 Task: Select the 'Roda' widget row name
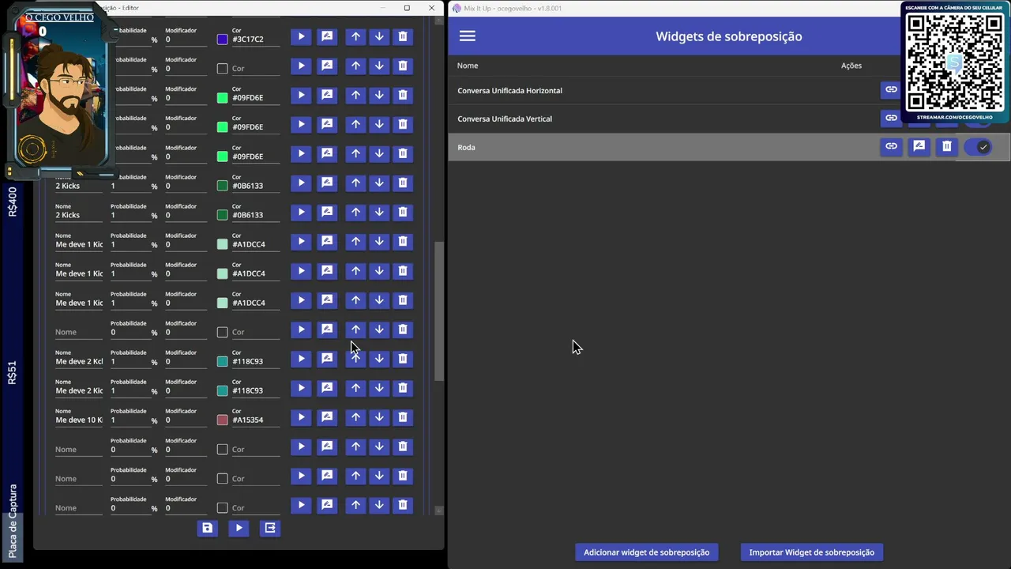point(466,148)
